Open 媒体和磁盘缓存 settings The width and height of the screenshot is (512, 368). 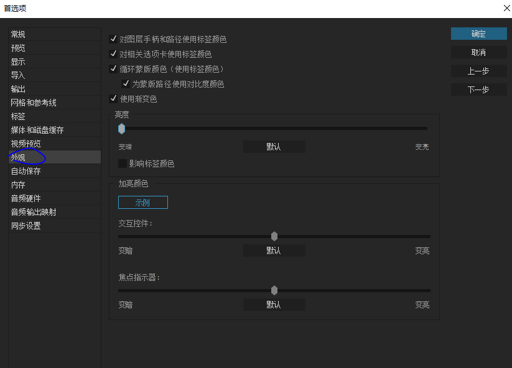coord(55,130)
